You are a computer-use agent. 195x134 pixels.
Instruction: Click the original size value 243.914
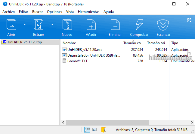161,50
